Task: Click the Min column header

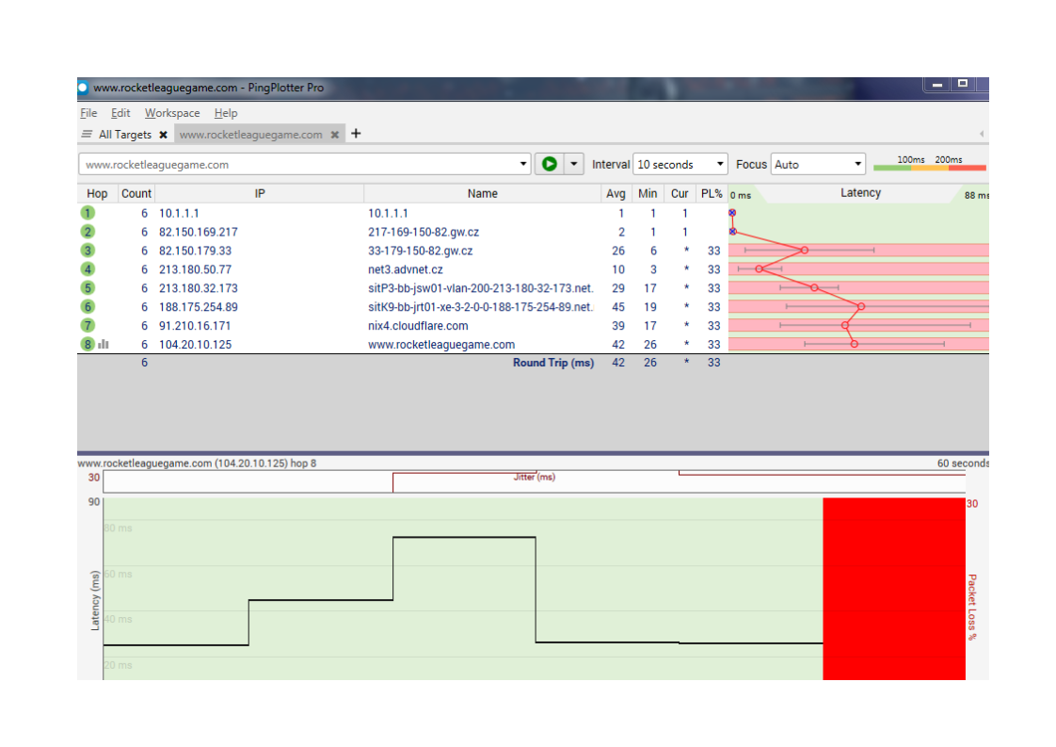Action: click(648, 193)
